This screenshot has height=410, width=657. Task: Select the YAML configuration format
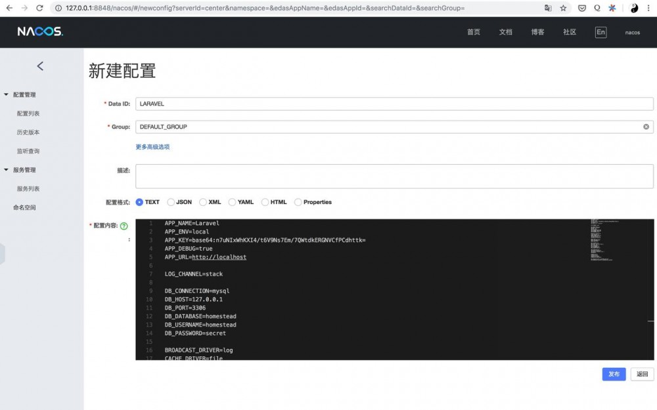231,202
